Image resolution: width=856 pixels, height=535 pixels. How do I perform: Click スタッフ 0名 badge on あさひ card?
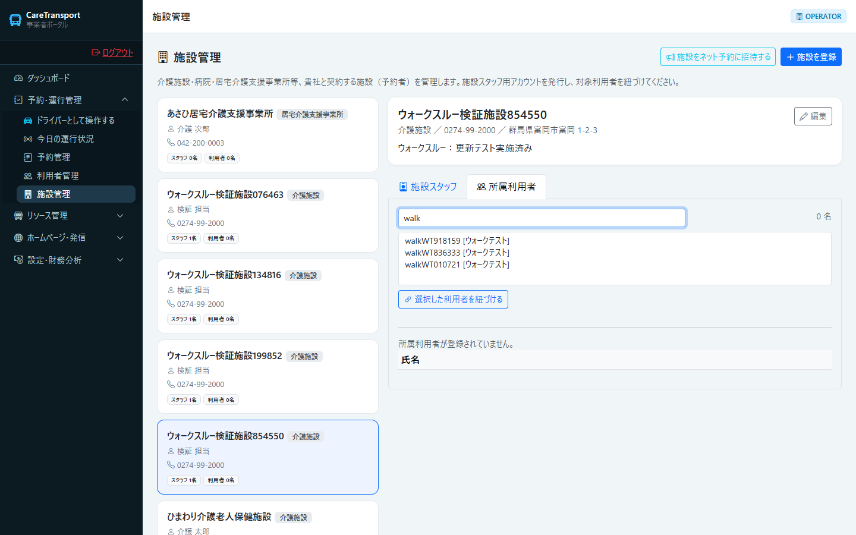(184, 158)
